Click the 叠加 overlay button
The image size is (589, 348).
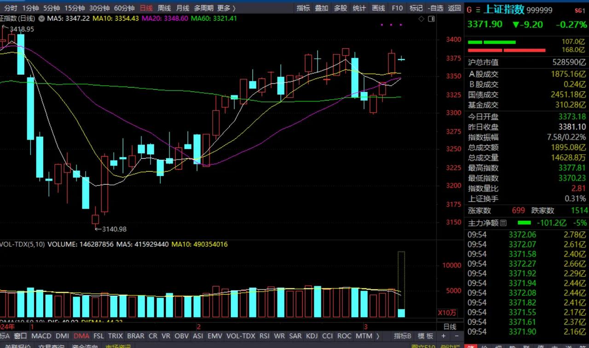tap(322, 8)
